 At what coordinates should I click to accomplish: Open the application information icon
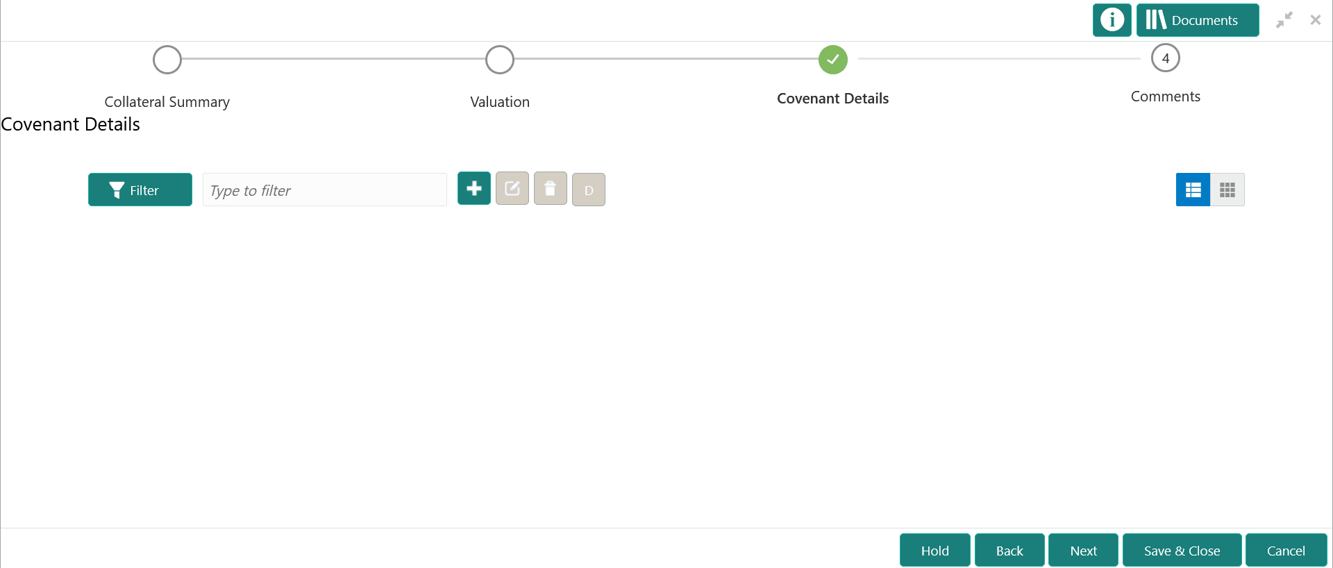1112,20
